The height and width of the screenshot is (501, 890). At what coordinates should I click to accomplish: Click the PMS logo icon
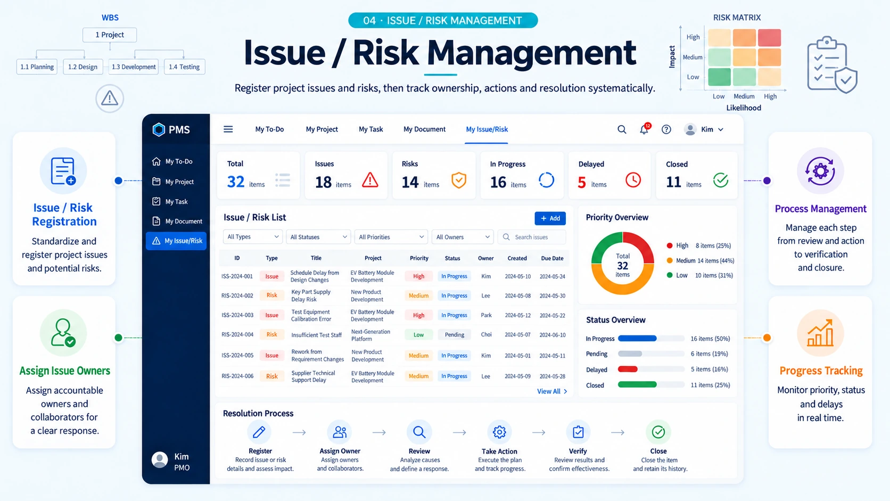(x=159, y=129)
